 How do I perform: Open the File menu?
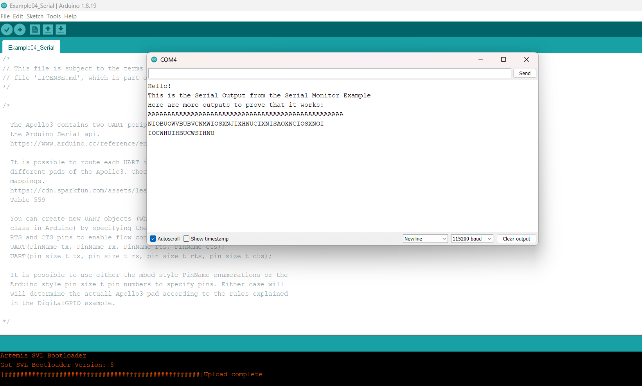point(5,16)
